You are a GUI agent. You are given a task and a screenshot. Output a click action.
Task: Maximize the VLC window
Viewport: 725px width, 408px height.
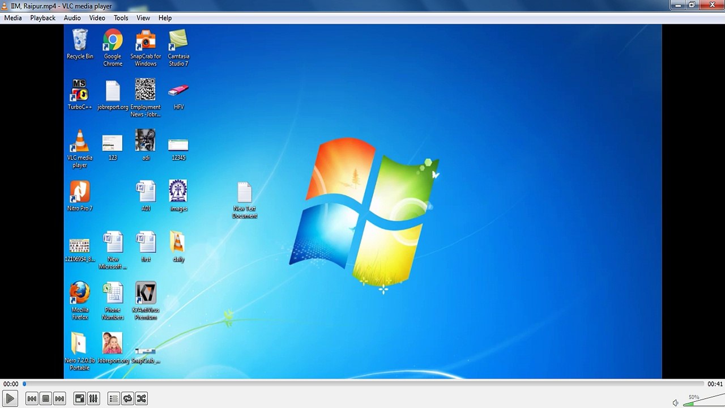click(x=692, y=5)
